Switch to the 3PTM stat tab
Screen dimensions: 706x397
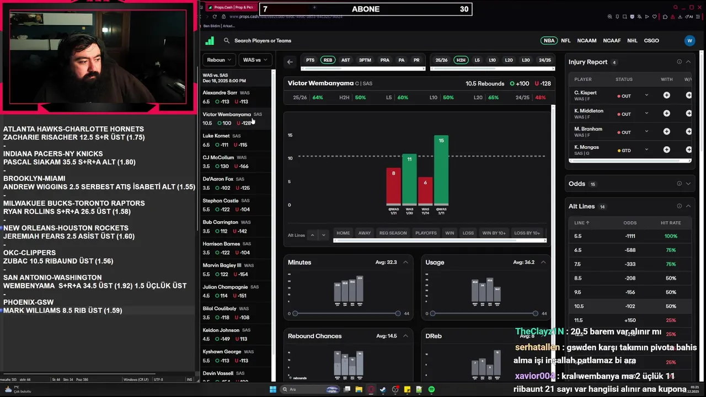click(365, 60)
